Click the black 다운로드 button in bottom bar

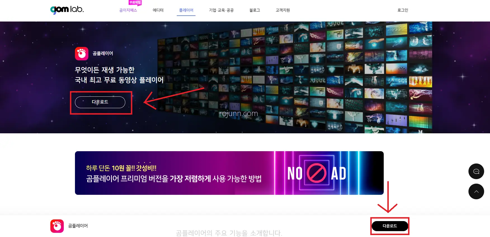pyautogui.click(x=390, y=226)
